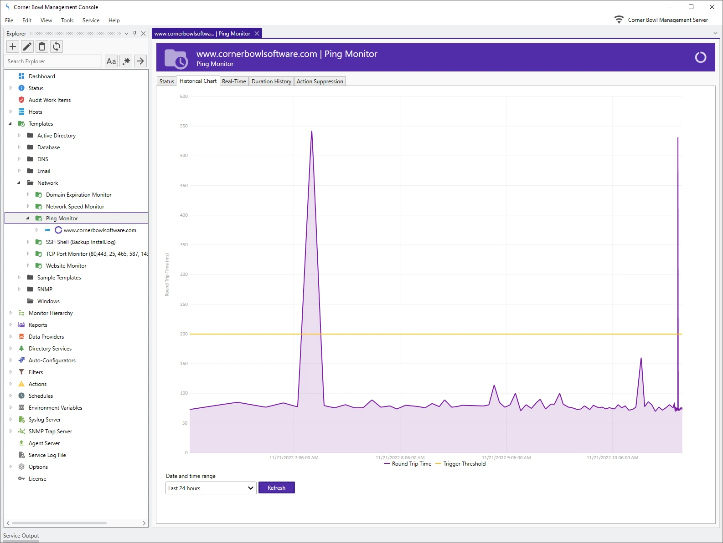Open the Tools menu
The height and width of the screenshot is (543, 723).
[x=67, y=20]
